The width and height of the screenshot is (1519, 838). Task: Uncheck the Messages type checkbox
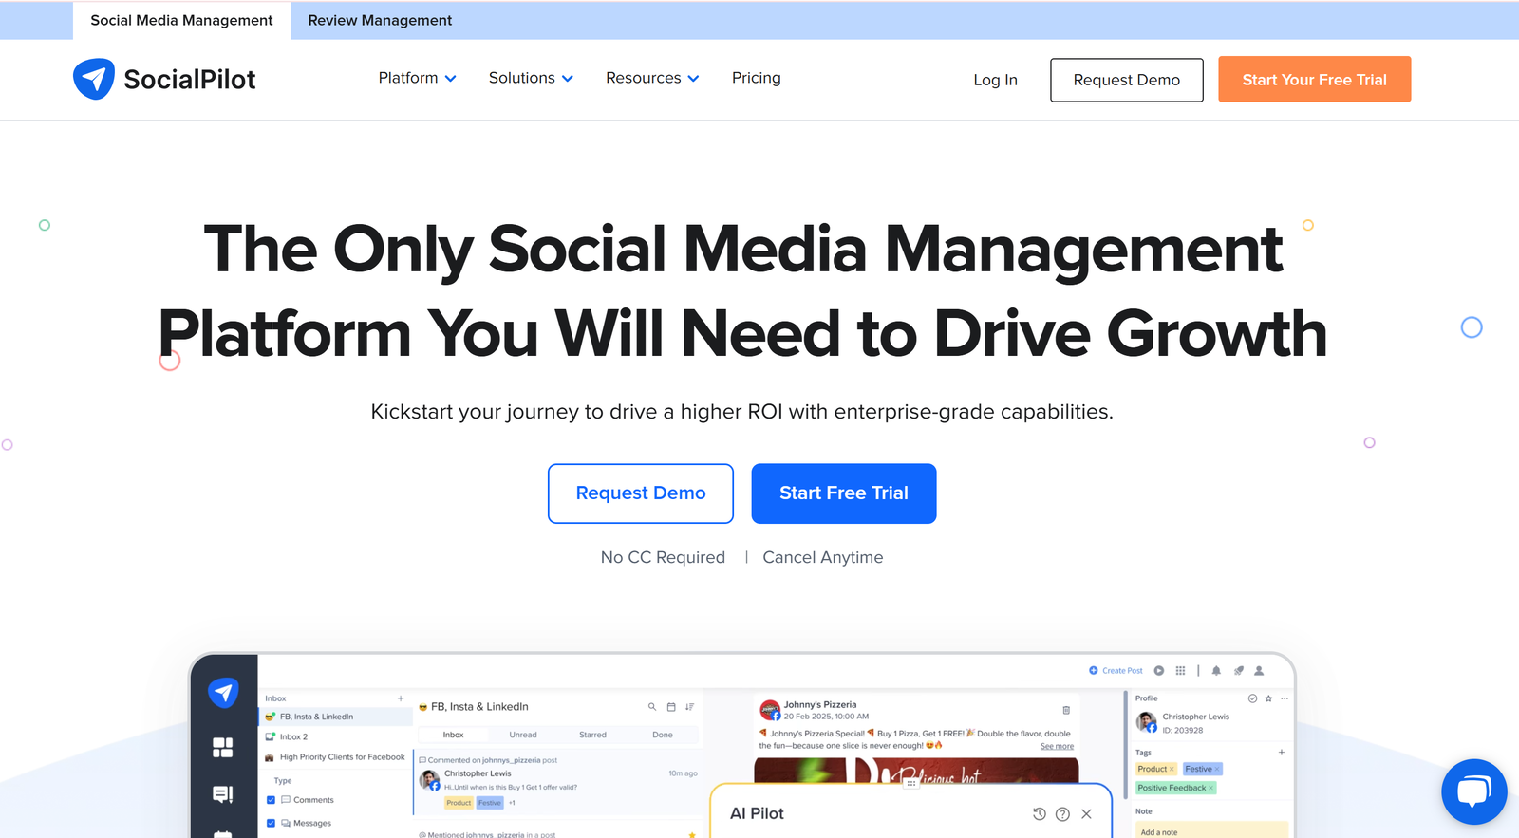click(x=271, y=823)
